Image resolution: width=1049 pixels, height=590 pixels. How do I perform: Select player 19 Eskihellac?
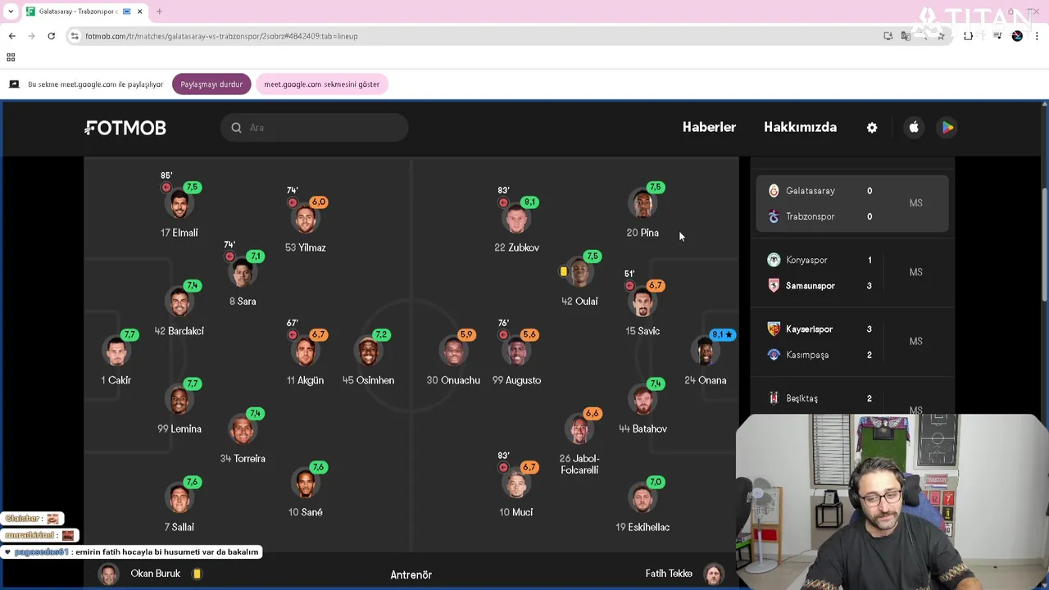[643, 505]
